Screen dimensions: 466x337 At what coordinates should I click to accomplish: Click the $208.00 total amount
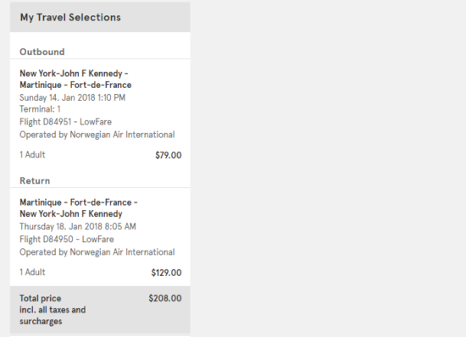[165, 298]
